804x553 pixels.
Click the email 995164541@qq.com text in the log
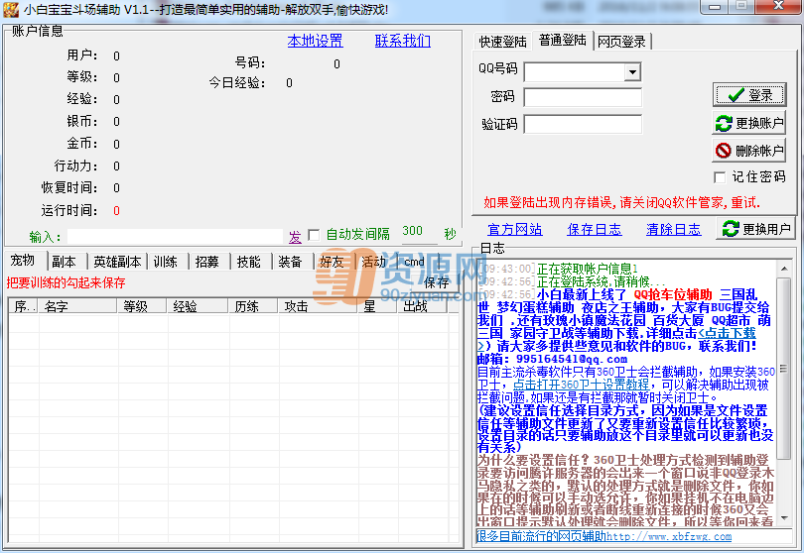[571, 359]
